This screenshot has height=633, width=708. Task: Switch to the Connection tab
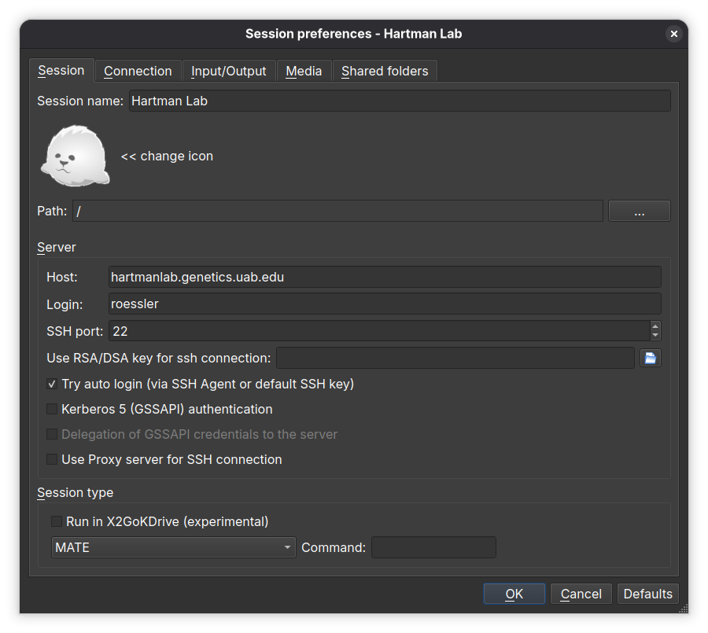138,71
